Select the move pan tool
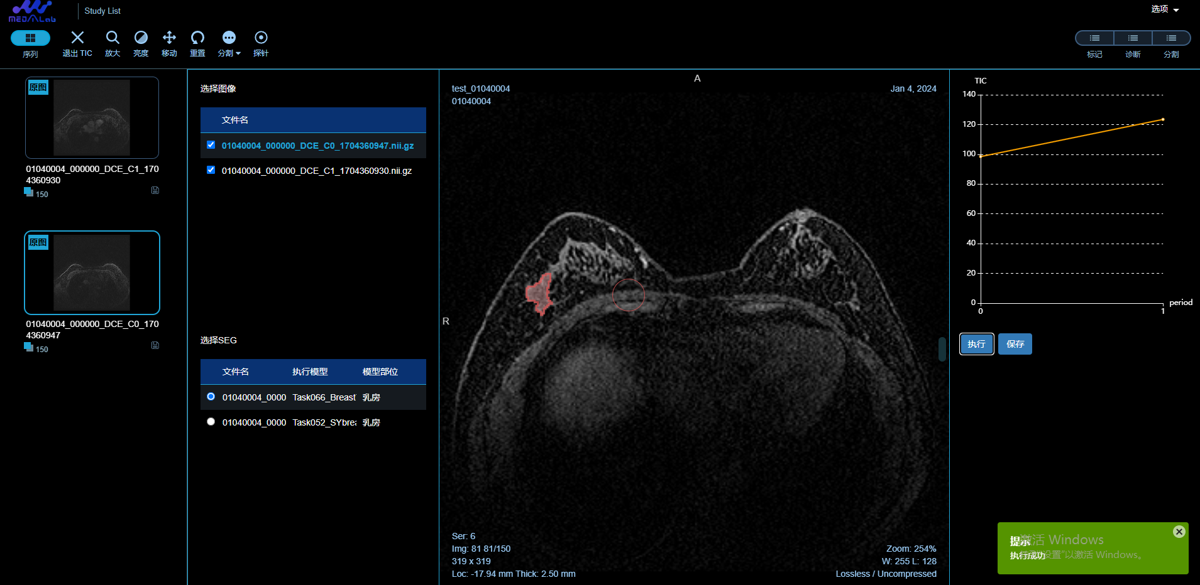The image size is (1200, 585). pos(169,38)
